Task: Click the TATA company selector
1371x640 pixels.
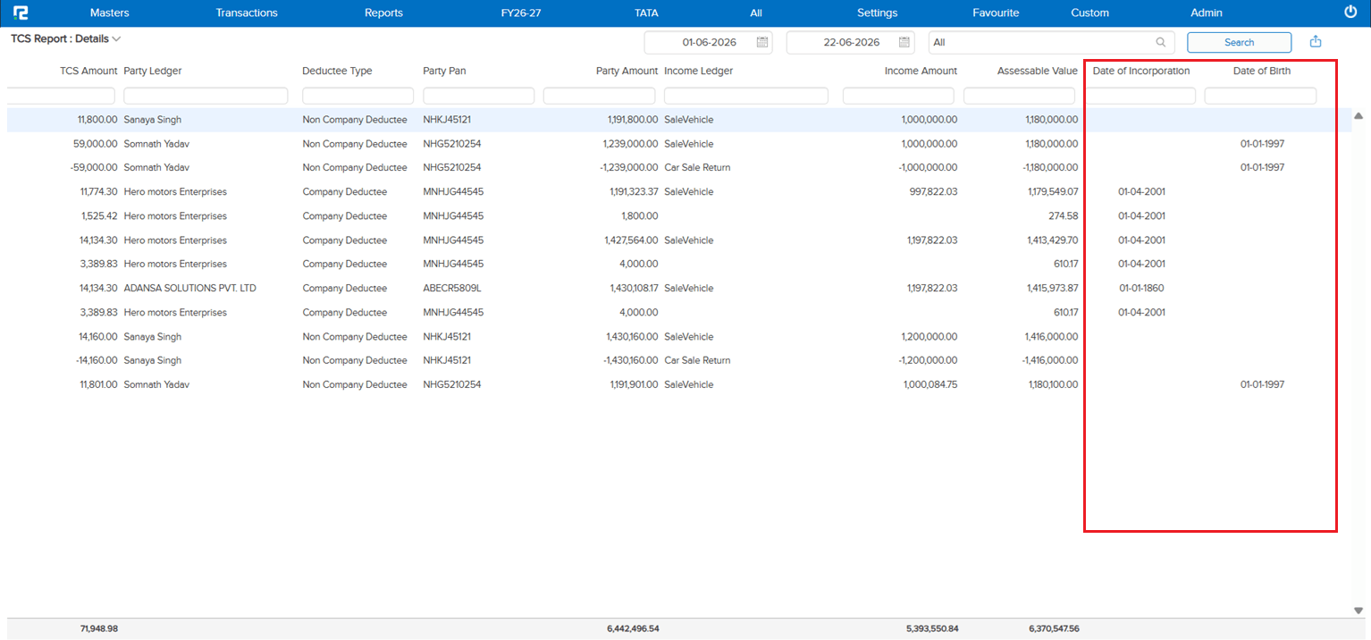Action: tap(646, 13)
